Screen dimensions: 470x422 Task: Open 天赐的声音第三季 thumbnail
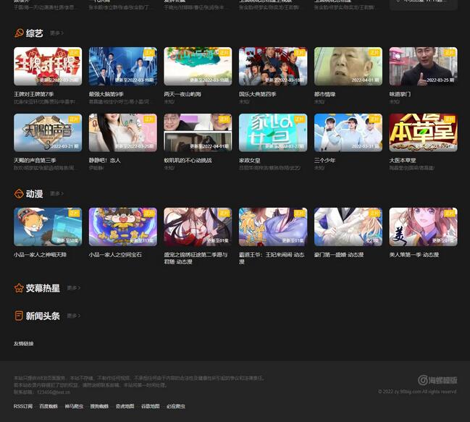[48, 132]
